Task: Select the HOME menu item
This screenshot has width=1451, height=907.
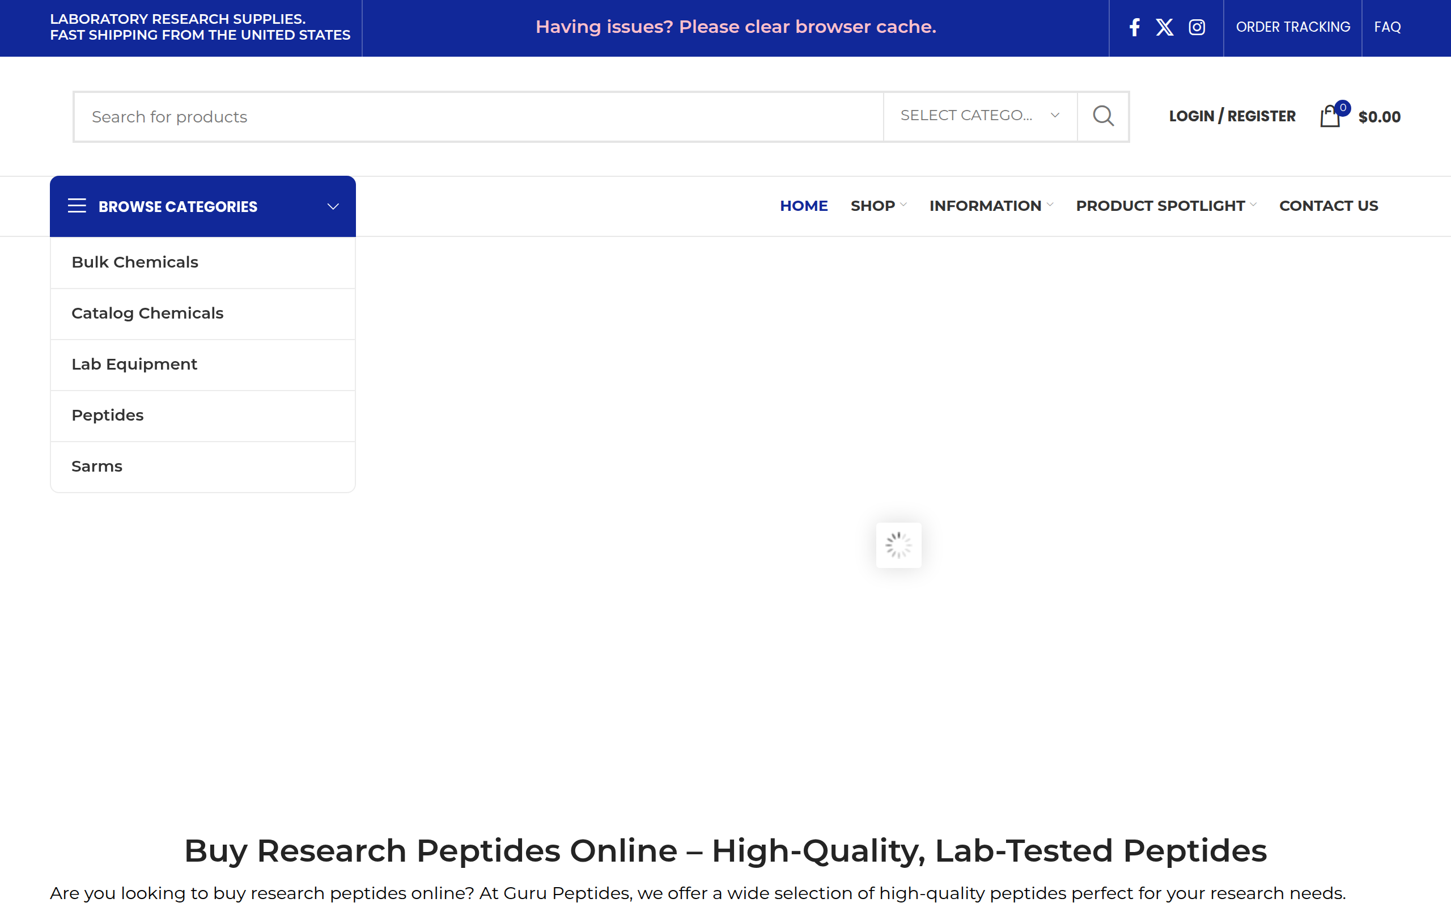Action: coord(804,206)
